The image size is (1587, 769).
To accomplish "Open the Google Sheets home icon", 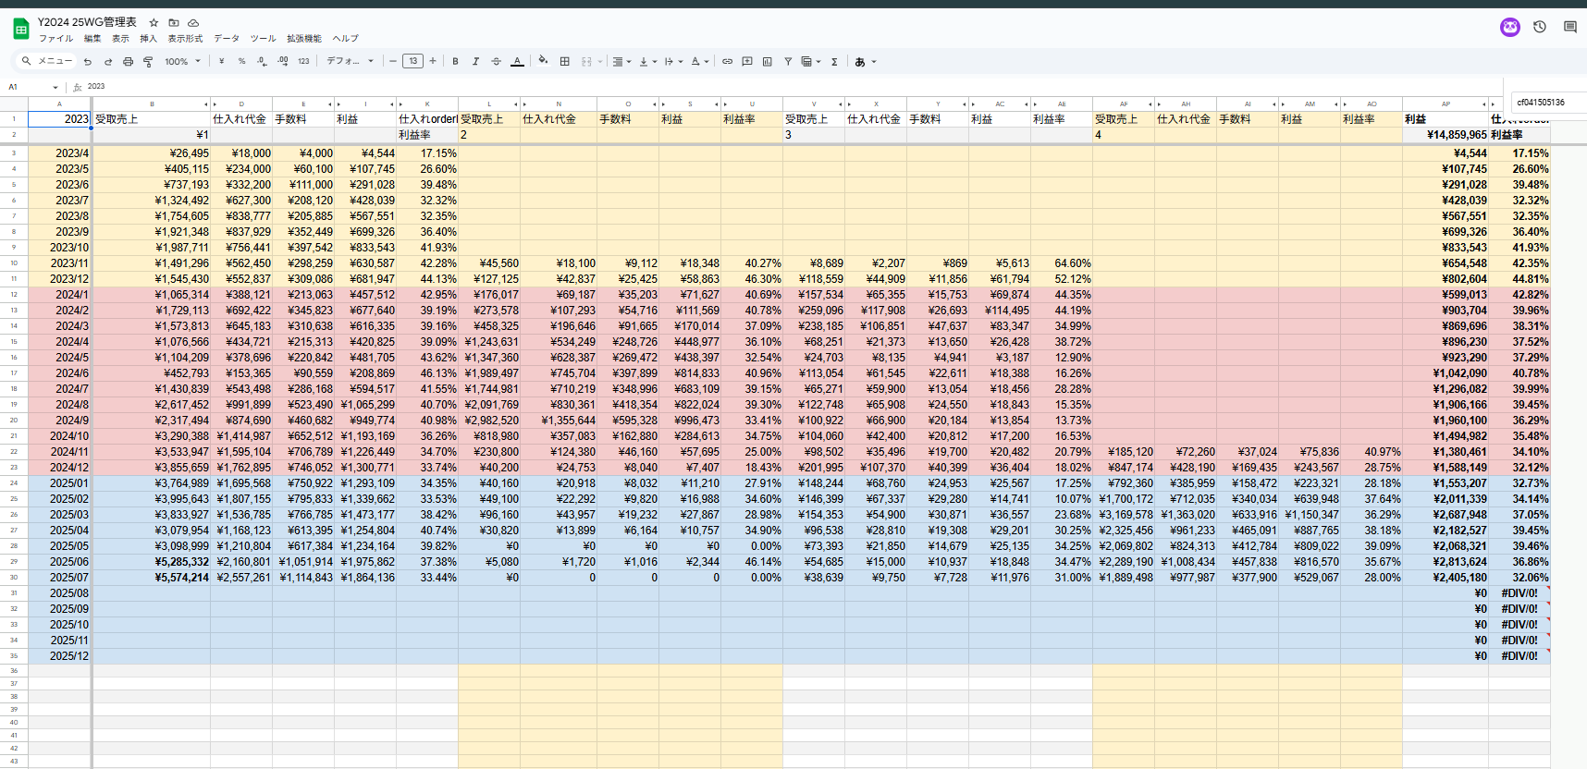I will (20, 29).
